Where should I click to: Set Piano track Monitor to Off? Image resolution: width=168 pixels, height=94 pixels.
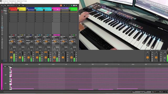click(x=23, y=41)
